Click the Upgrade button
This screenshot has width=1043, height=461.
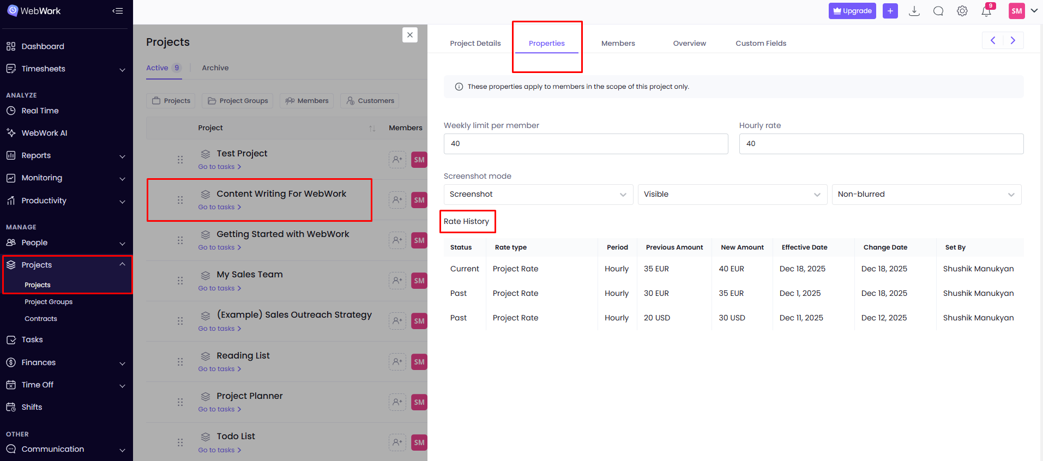852,11
